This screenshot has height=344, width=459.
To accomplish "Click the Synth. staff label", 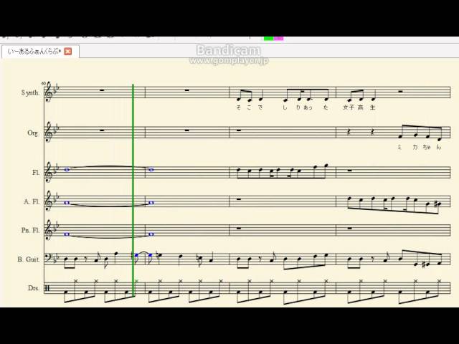I will 30,92.
